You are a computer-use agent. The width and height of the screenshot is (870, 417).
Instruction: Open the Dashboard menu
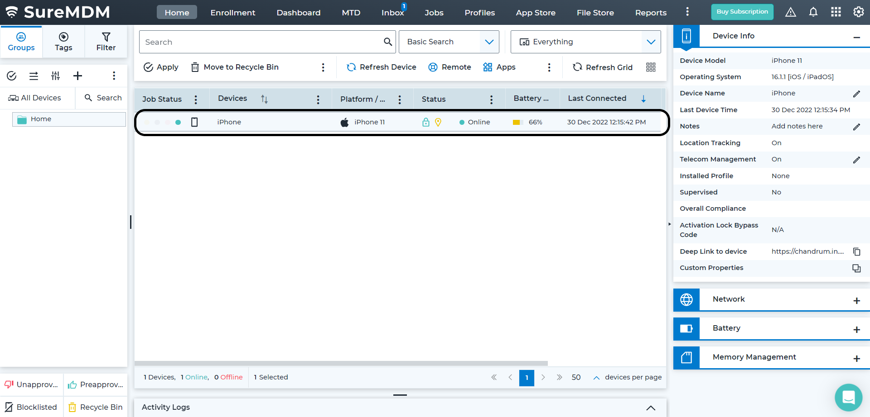(299, 13)
